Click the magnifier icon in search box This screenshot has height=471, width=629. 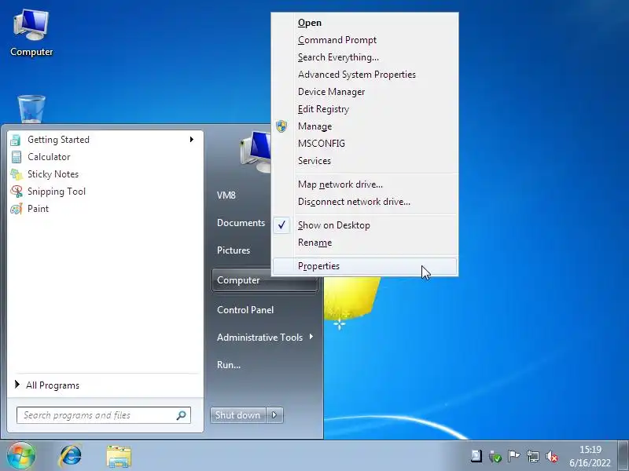pos(182,415)
